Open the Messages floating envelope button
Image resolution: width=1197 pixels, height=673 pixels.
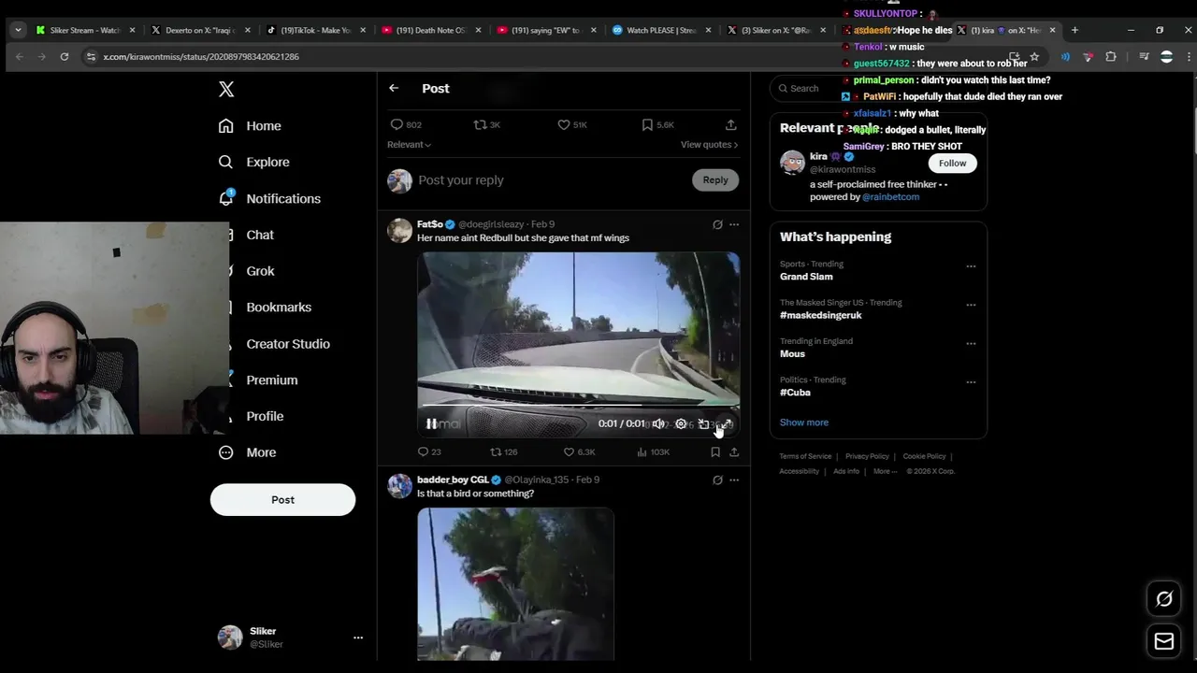1164,641
